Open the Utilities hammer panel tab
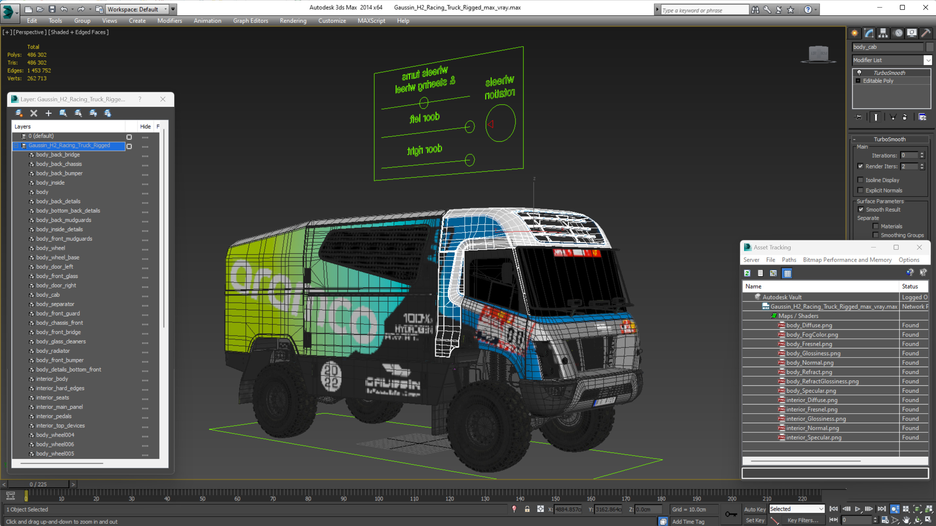The width and height of the screenshot is (936, 526). pos(926,33)
